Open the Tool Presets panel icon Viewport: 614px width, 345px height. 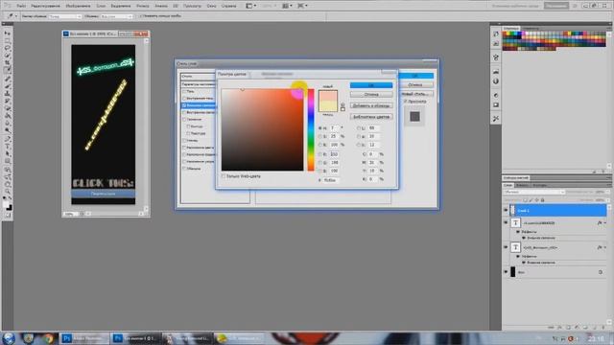(496, 119)
